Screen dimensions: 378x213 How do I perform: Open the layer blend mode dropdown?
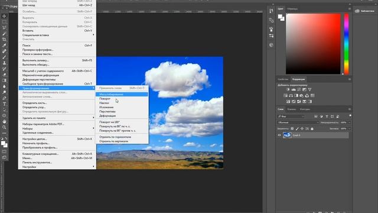[x=298, y=122]
